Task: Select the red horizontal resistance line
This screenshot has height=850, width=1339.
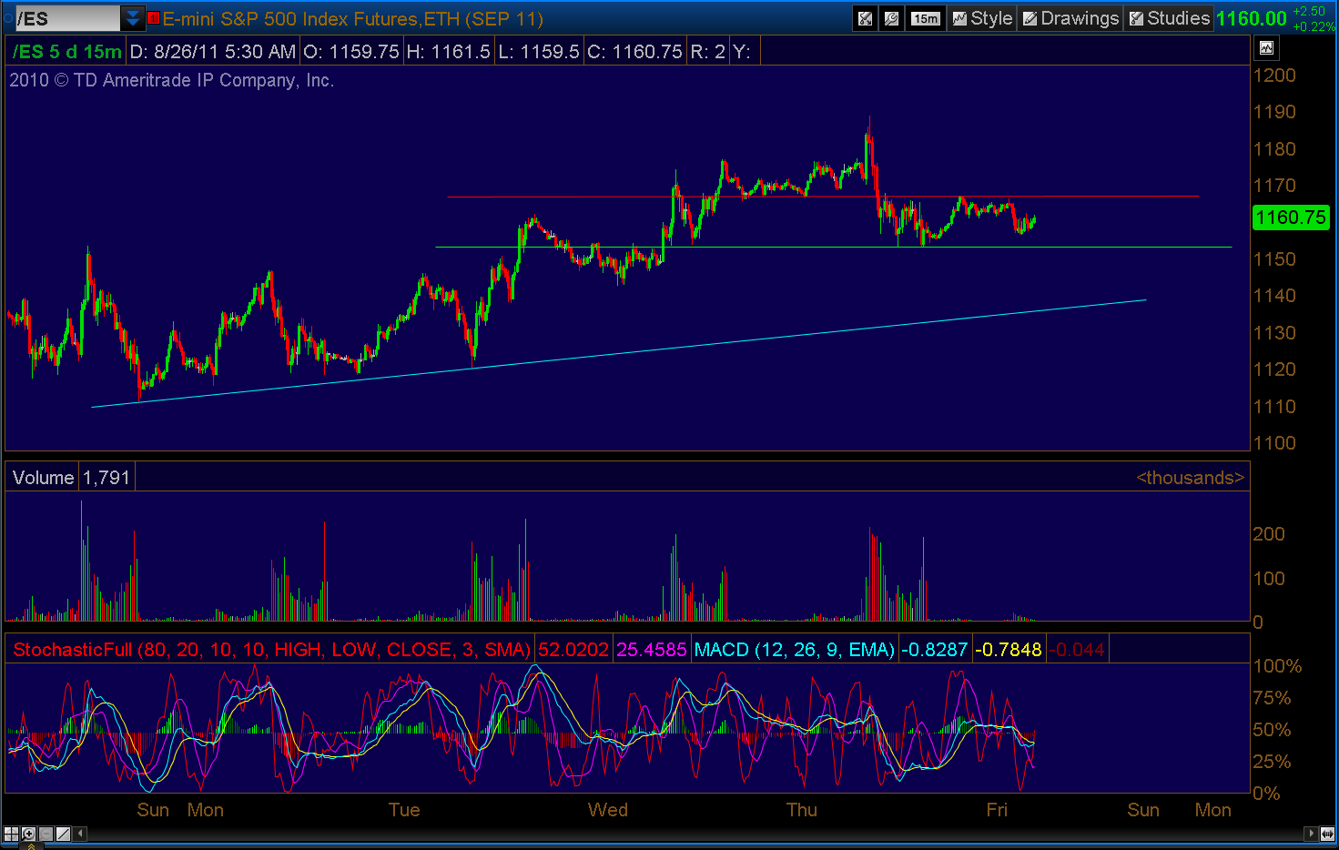Action: click(823, 197)
